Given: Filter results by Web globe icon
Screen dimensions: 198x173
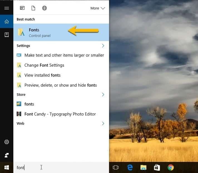Looking at the screenshot, I should pos(44,8).
